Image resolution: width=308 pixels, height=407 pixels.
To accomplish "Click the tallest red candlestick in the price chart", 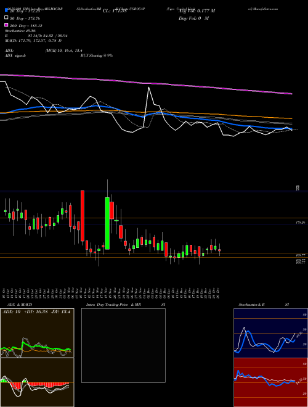I will click(82, 216).
